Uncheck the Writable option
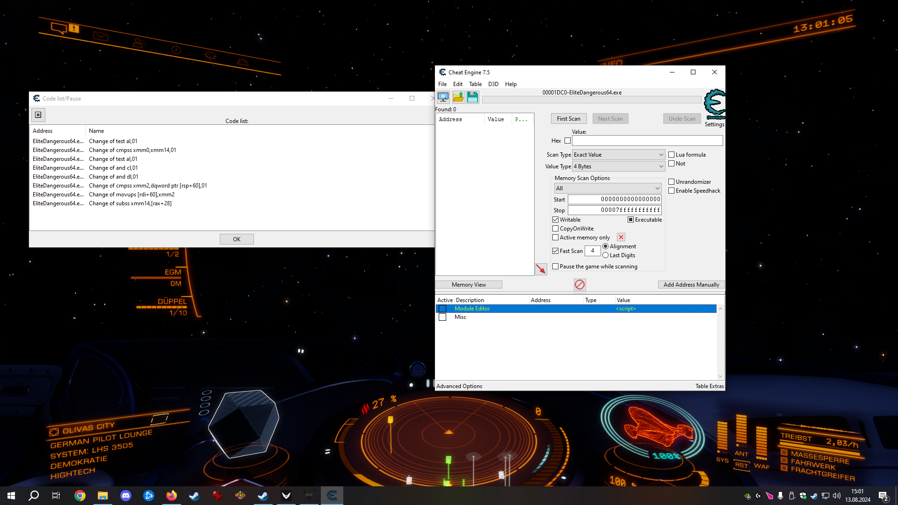 tap(556, 220)
